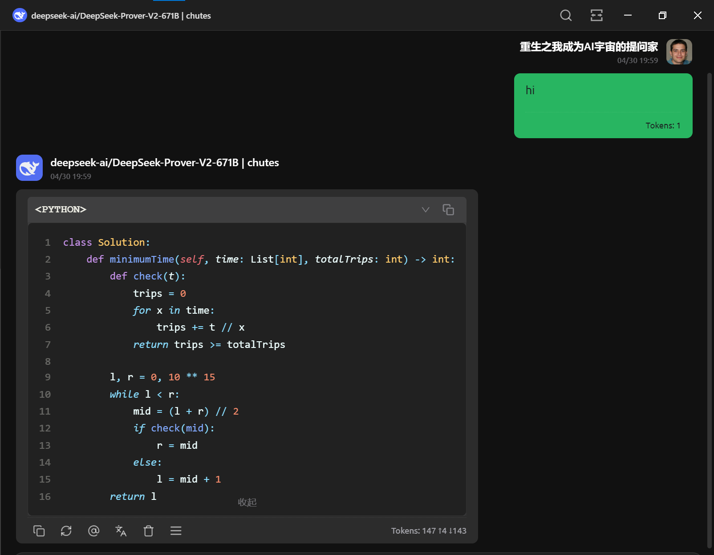
Task: Click the DeepSeek model avatar icon
Action: click(x=29, y=168)
